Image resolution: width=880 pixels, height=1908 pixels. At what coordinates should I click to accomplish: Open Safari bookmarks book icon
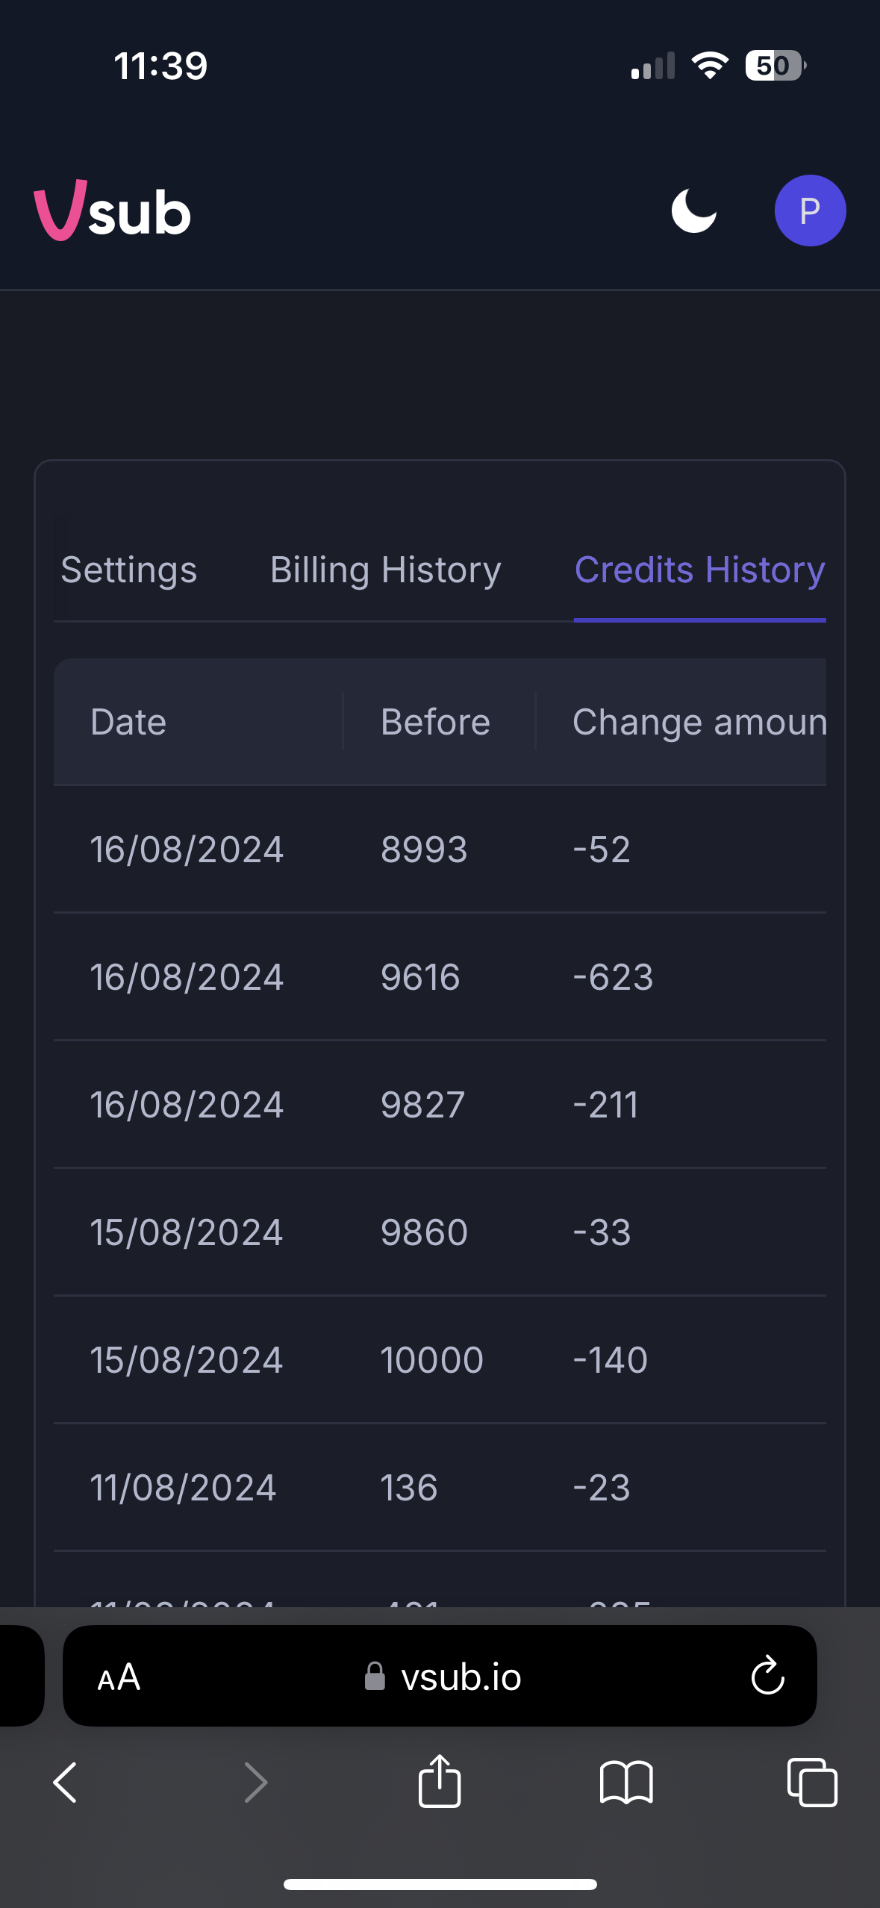[x=626, y=1783]
